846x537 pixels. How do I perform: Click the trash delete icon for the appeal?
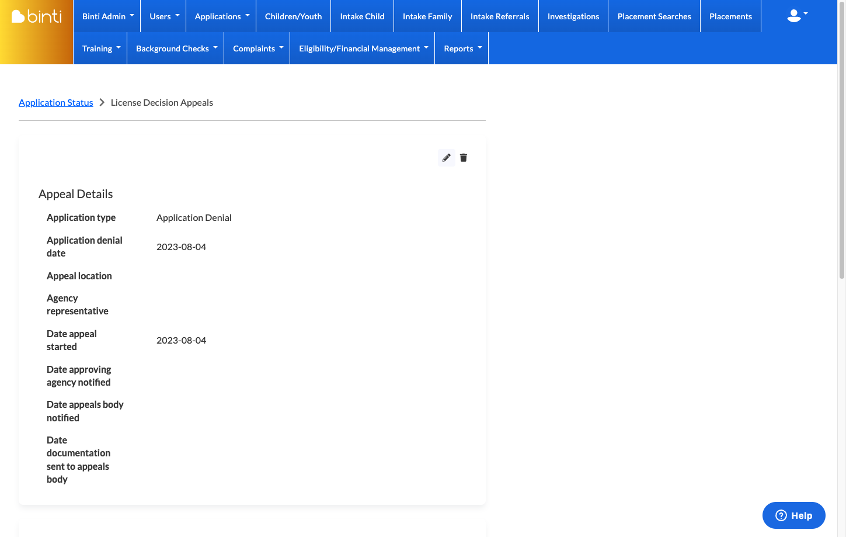pos(464,158)
